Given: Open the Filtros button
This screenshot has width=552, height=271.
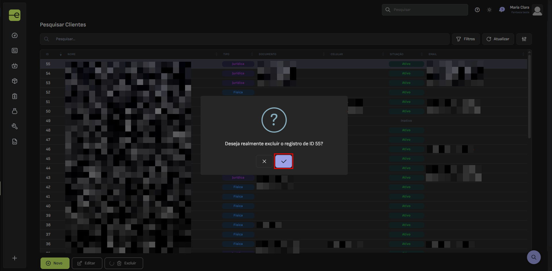Looking at the screenshot, I should pyautogui.click(x=466, y=39).
